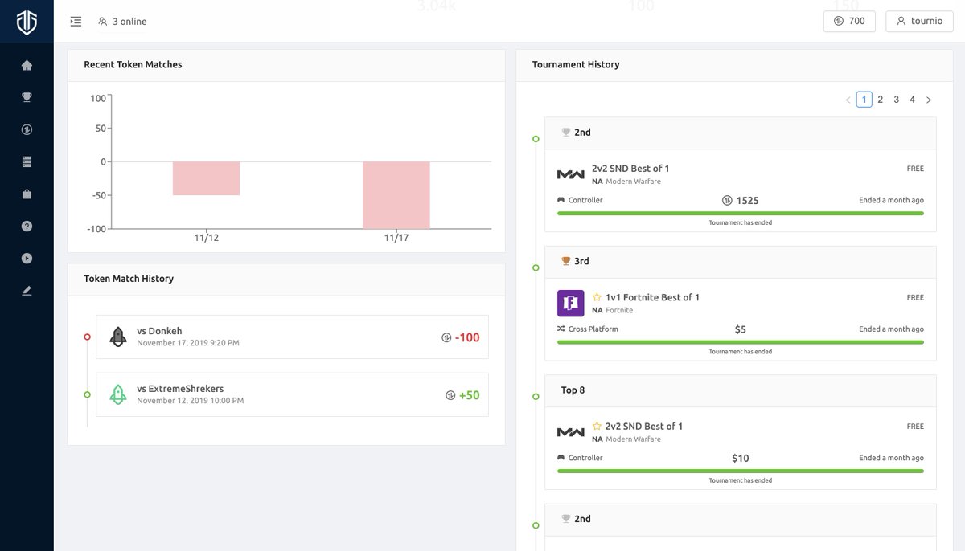The image size is (965, 551).
Task: Go to previous tournament history page
Action: [x=848, y=100]
